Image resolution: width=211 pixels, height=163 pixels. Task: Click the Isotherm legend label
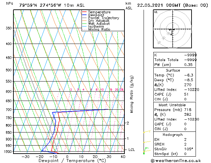pos(96,26)
